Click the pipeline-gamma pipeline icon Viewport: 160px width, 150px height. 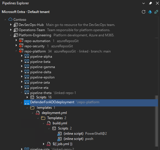(27, 67)
